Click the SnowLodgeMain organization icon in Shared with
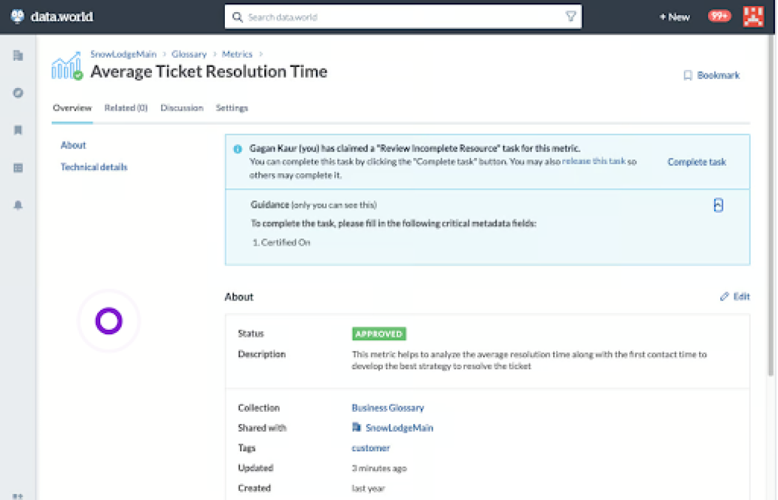Image resolution: width=778 pixels, height=500 pixels. 357,428
